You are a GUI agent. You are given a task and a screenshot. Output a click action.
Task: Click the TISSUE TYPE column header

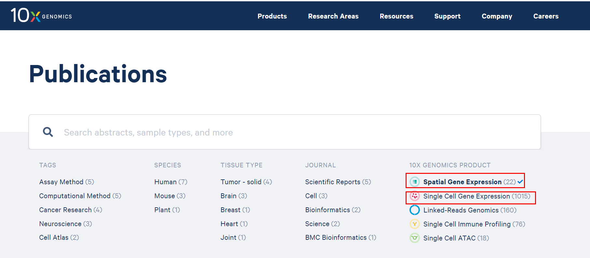pos(241,165)
